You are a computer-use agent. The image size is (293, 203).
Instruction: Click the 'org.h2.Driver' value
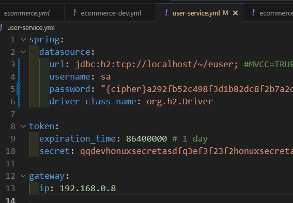(x=180, y=102)
